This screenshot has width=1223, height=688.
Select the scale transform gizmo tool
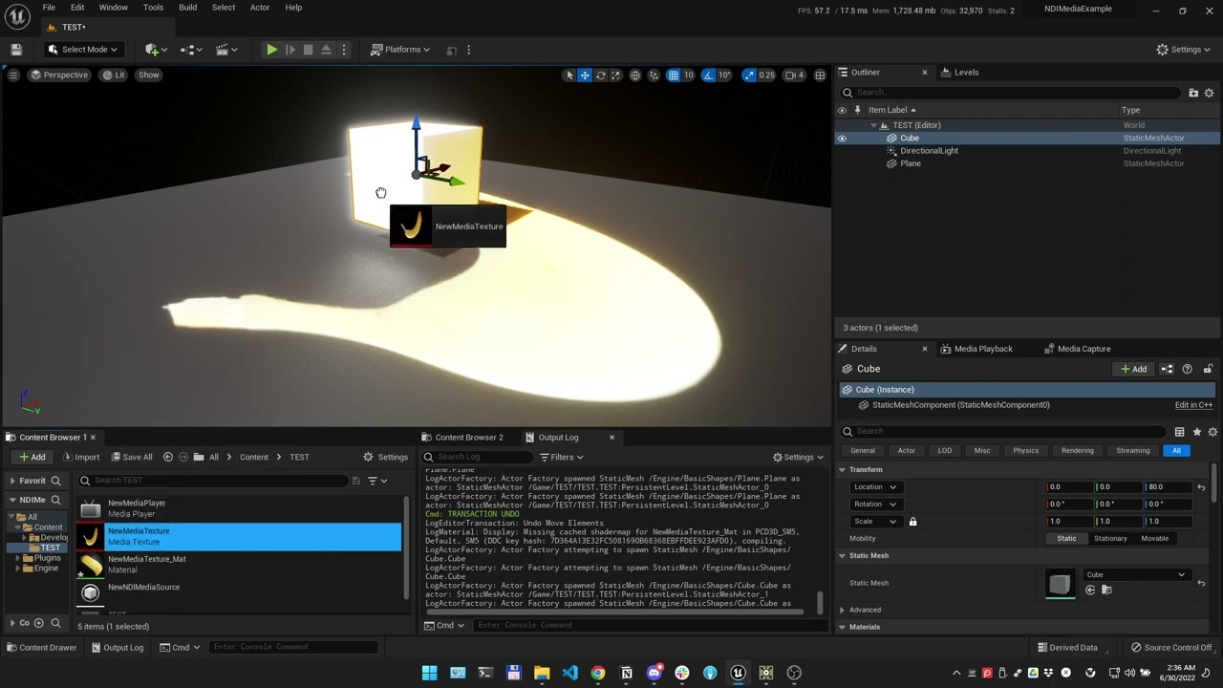(x=615, y=75)
